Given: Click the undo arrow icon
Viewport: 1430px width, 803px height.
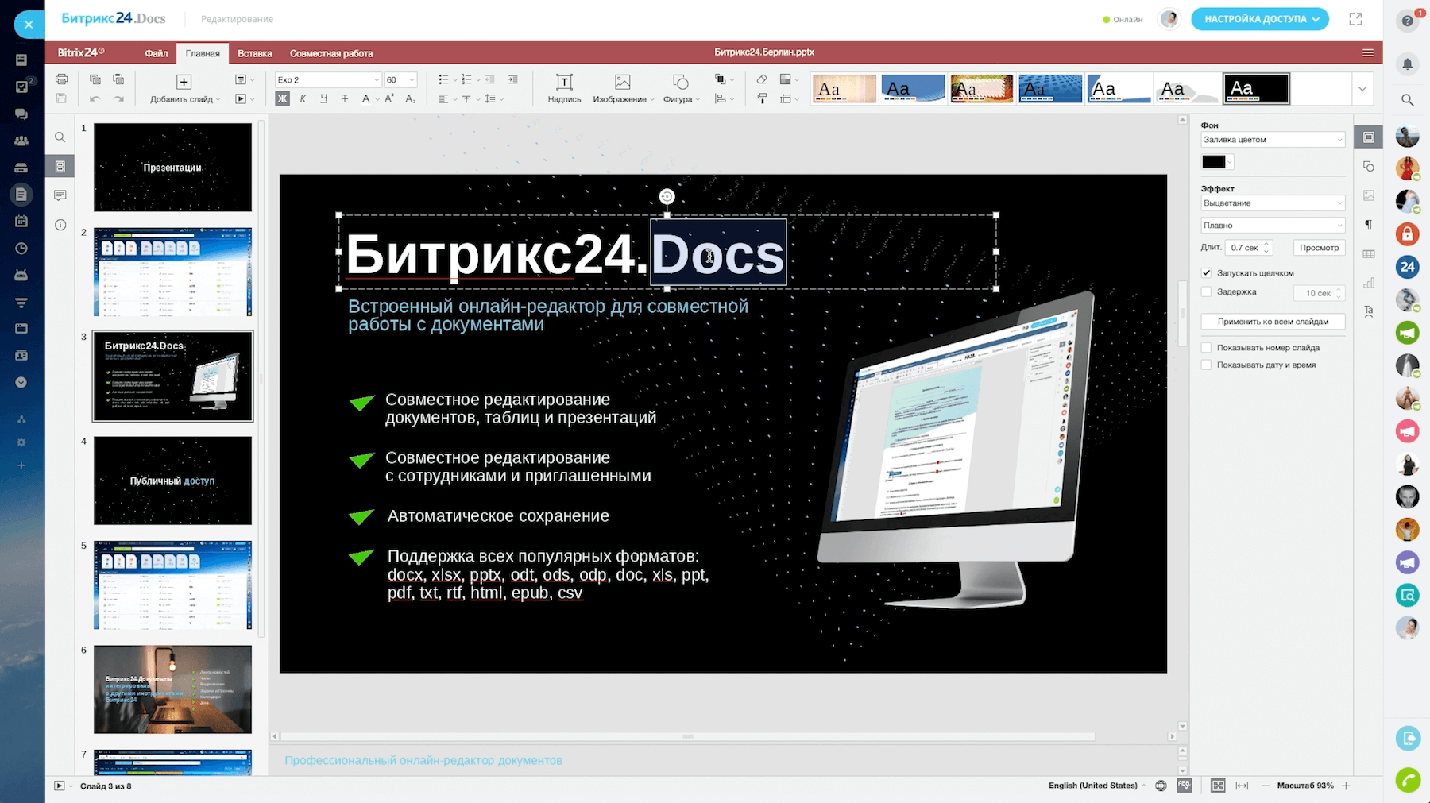Looking at the screenshot, I should pyautogui.click(x=95, y=98).
